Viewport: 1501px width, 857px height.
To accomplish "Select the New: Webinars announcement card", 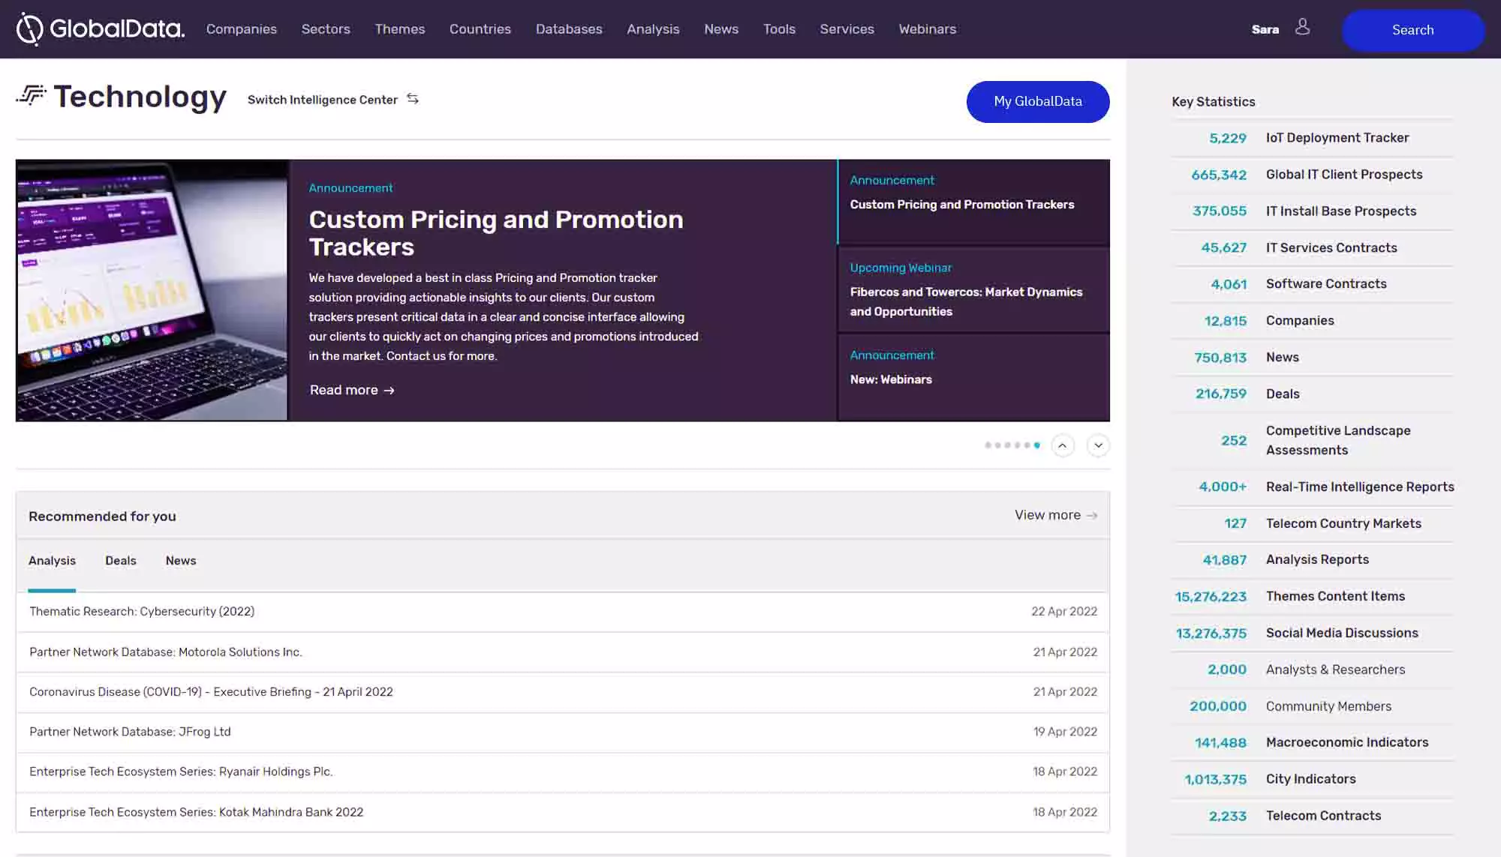I will click(x=973, y=377).
